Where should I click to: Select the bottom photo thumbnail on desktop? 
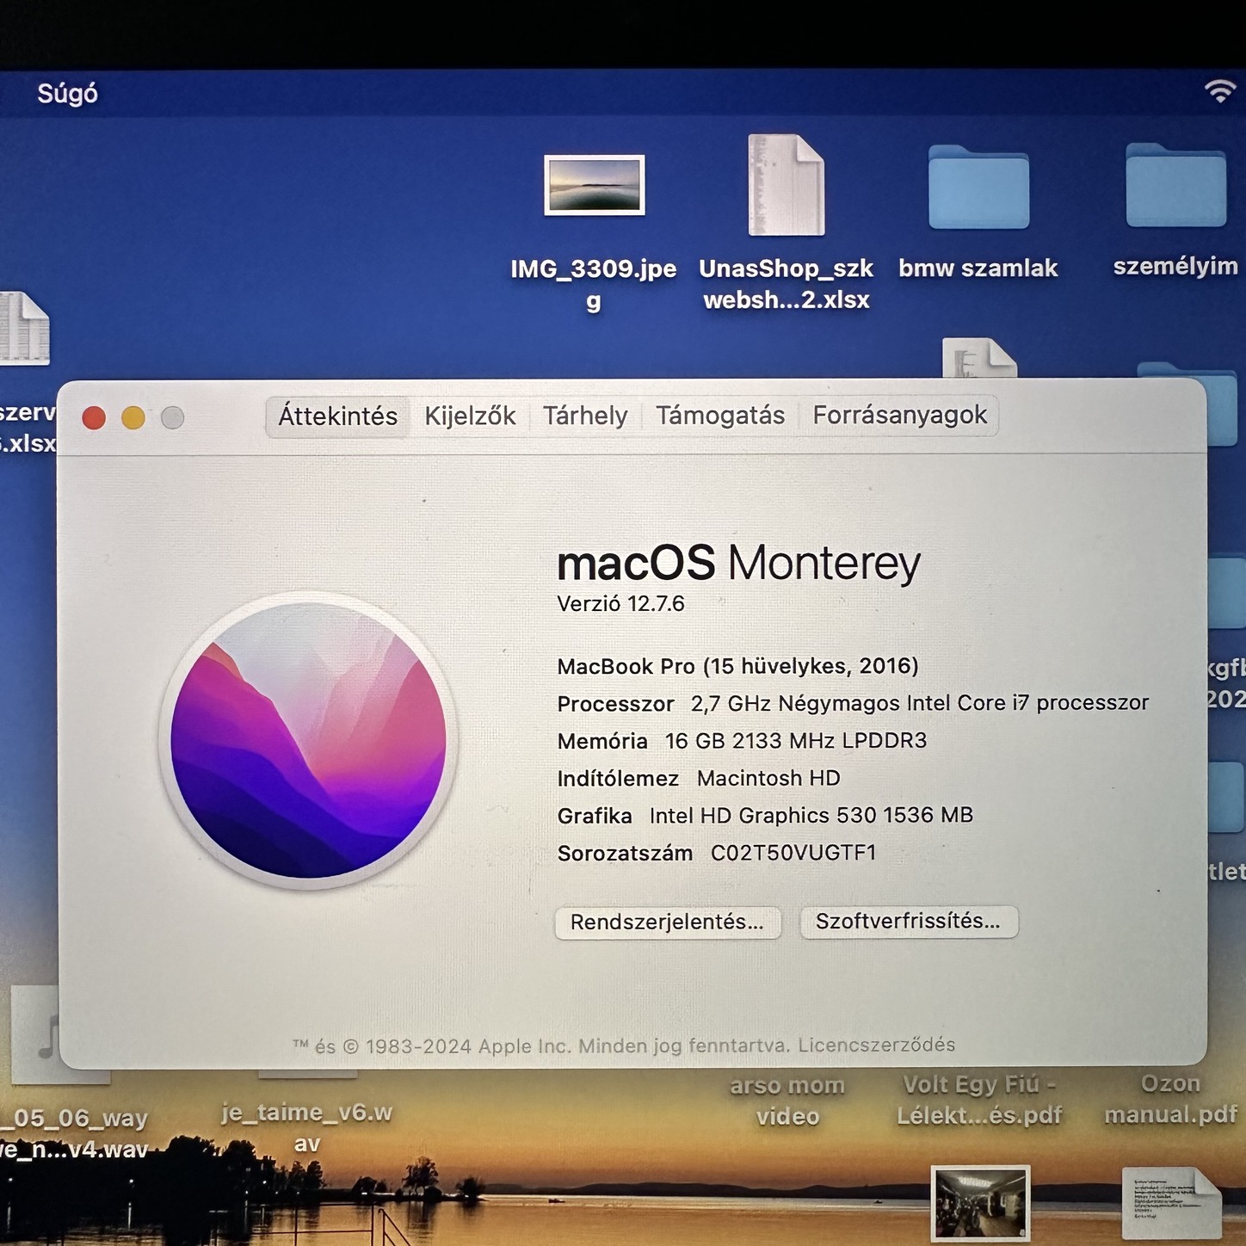(979, 1203)
